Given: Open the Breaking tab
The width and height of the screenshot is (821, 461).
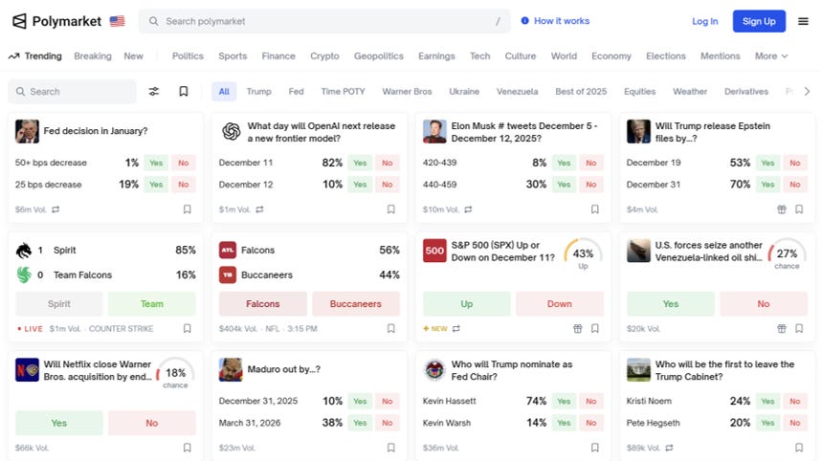Looking at the screenshot, I should pyautogui.click(x=93, y=56).
